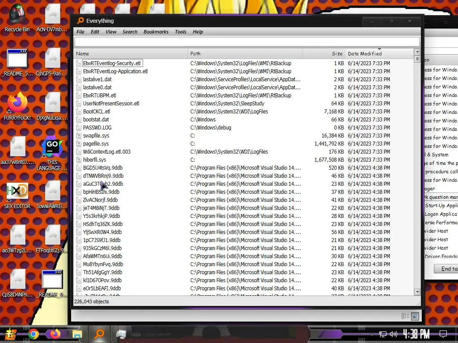Open the Search menu in Everything
The height and width of the screenshot is (343, 458).
coord(130,32)
